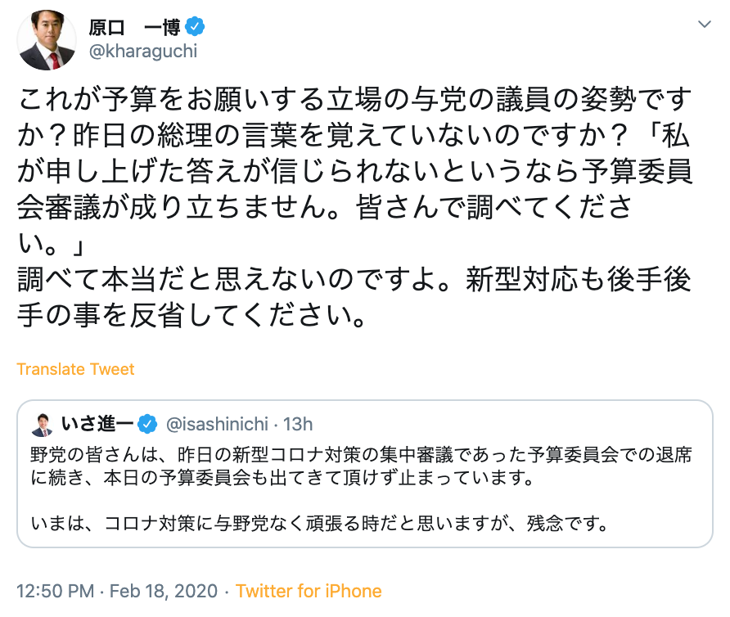
Task: Click the 12:50 PM tweet time
Action: (x=55, y=591)
